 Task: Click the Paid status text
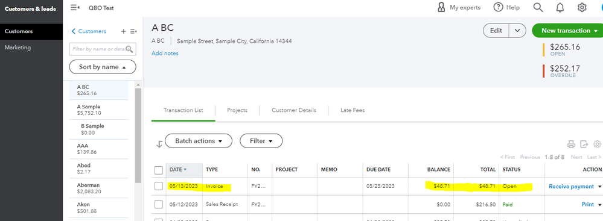pyautogui.click(x=508, y=205)
